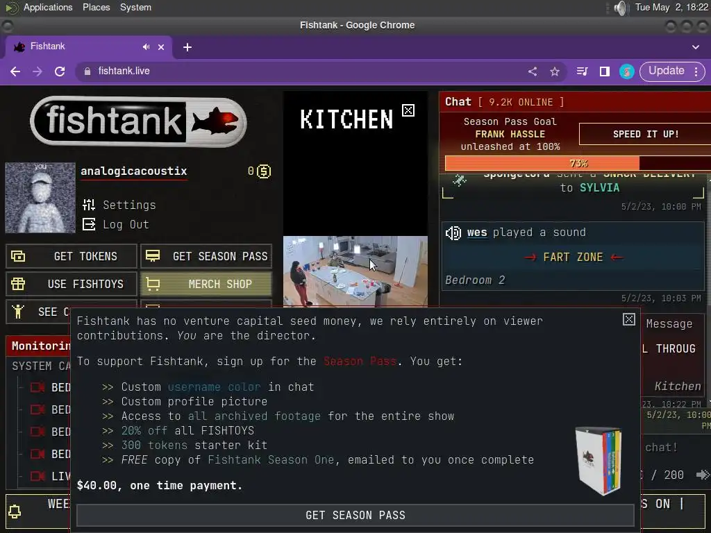Click the bottom GET SEASON PASS button
Screen dimensions: 711x533
tap(355, 516)
